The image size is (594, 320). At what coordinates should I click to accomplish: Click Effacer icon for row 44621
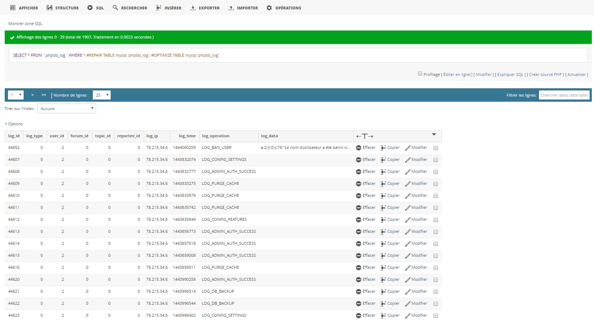[x=359, y=292]
